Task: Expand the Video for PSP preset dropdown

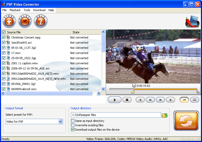Action: pos(61,122)
